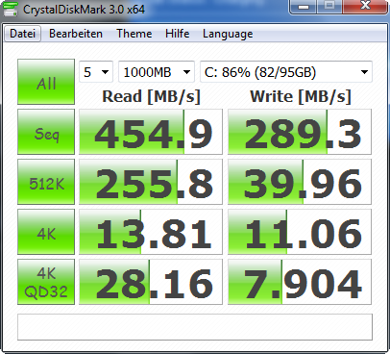Click the Seq read result 454.9
Image resolution: width=390 pixels, height=354 pixels.
point(151,132)
